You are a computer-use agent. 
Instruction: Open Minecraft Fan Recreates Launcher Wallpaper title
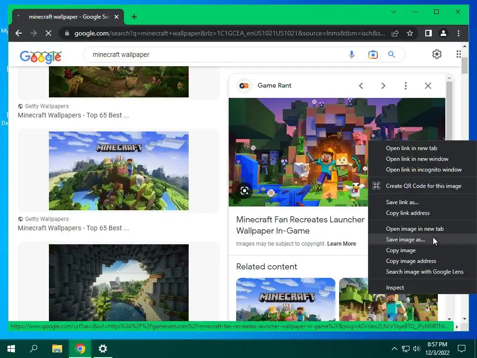(x=300, y=225)
